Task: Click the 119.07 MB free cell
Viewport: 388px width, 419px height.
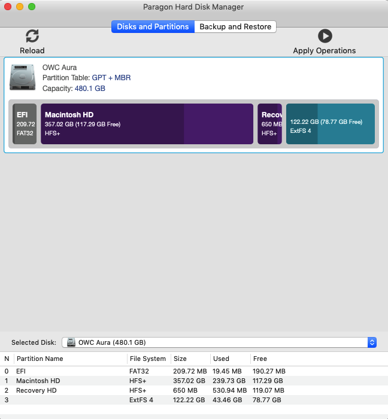Action: coord(269,390)
